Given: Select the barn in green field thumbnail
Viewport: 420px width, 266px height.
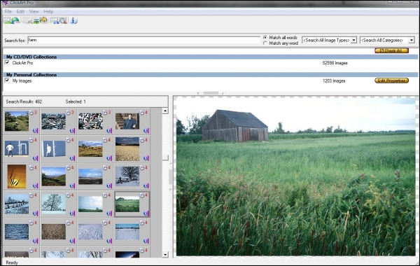Looking at the screenshot, I should pyautogui.click(x=127, y=204).
